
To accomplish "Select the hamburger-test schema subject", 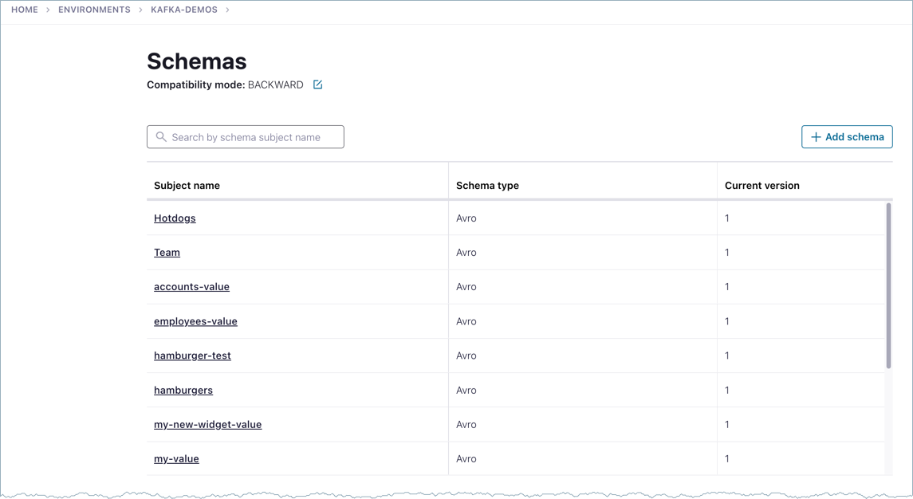I will point(192,355).
